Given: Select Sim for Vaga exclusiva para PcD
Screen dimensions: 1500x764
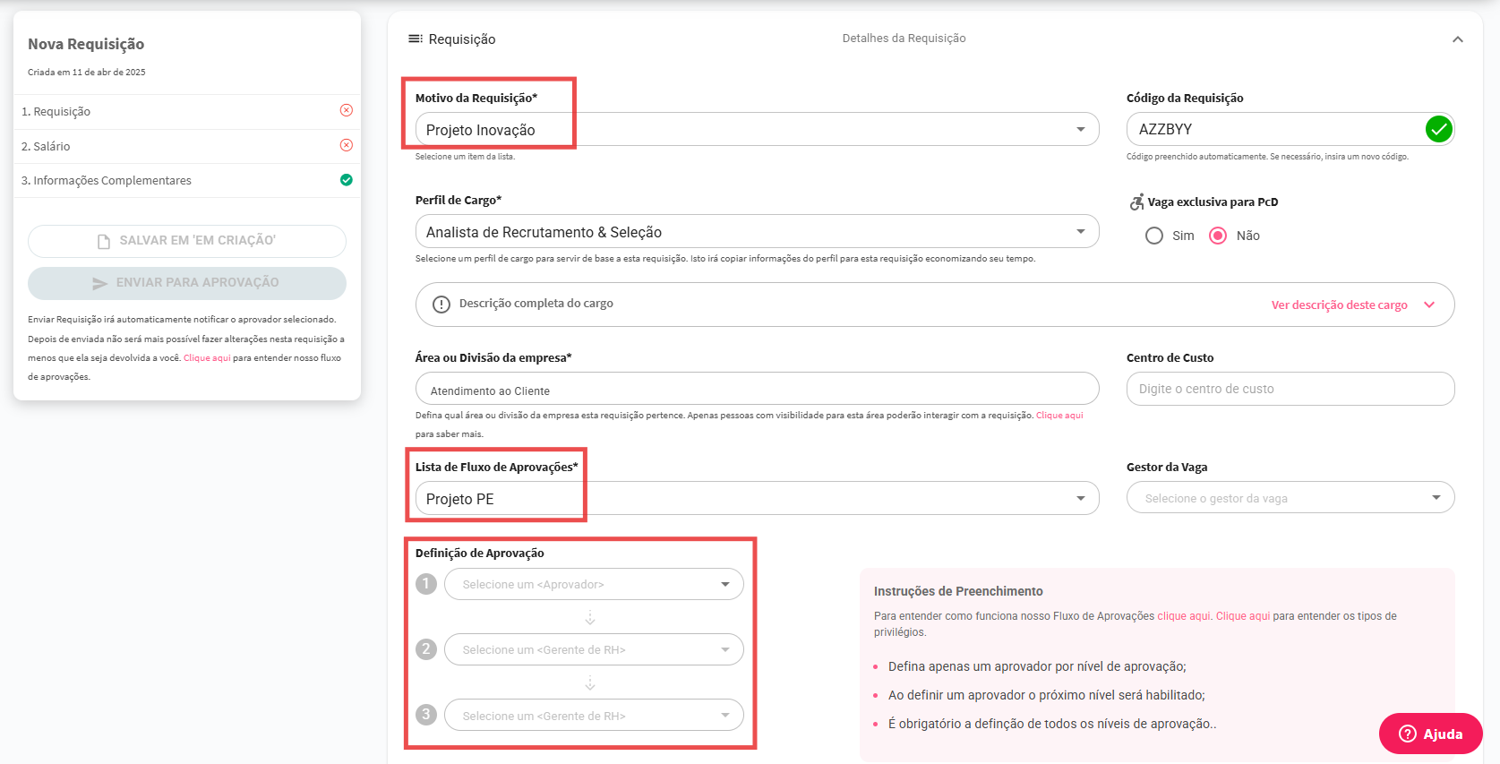Looking at the screenshot, I should tap(1154, 236).
